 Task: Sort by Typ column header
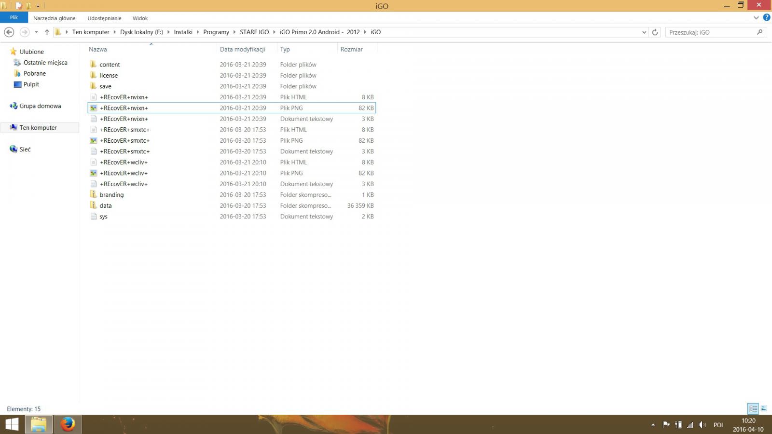click(x=285, y=49)
